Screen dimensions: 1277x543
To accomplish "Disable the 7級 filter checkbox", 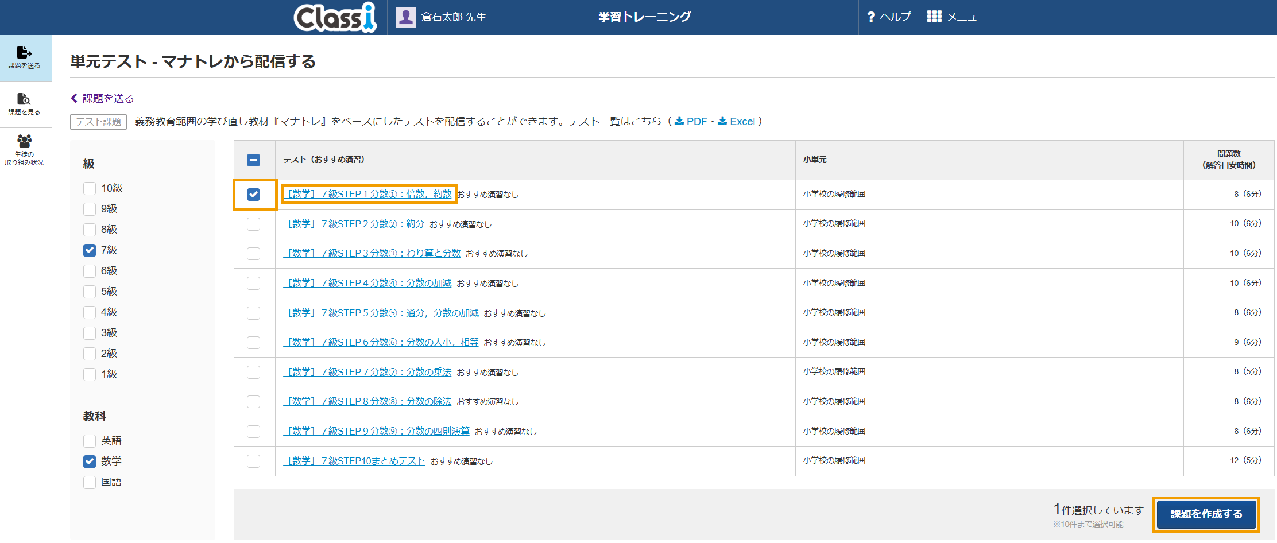I will tap(90, 250).
